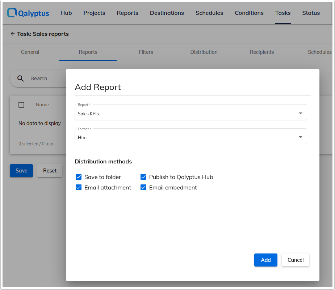Uncheck Save to folder
Image resolution: width=335 pixels, height=290 pixels.
[x=79, y=177]
